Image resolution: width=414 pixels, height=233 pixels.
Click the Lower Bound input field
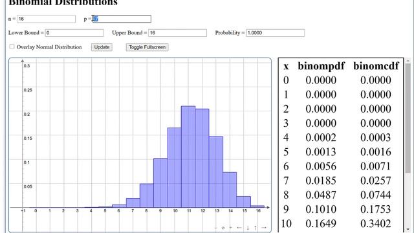click(x=74, y=33)
